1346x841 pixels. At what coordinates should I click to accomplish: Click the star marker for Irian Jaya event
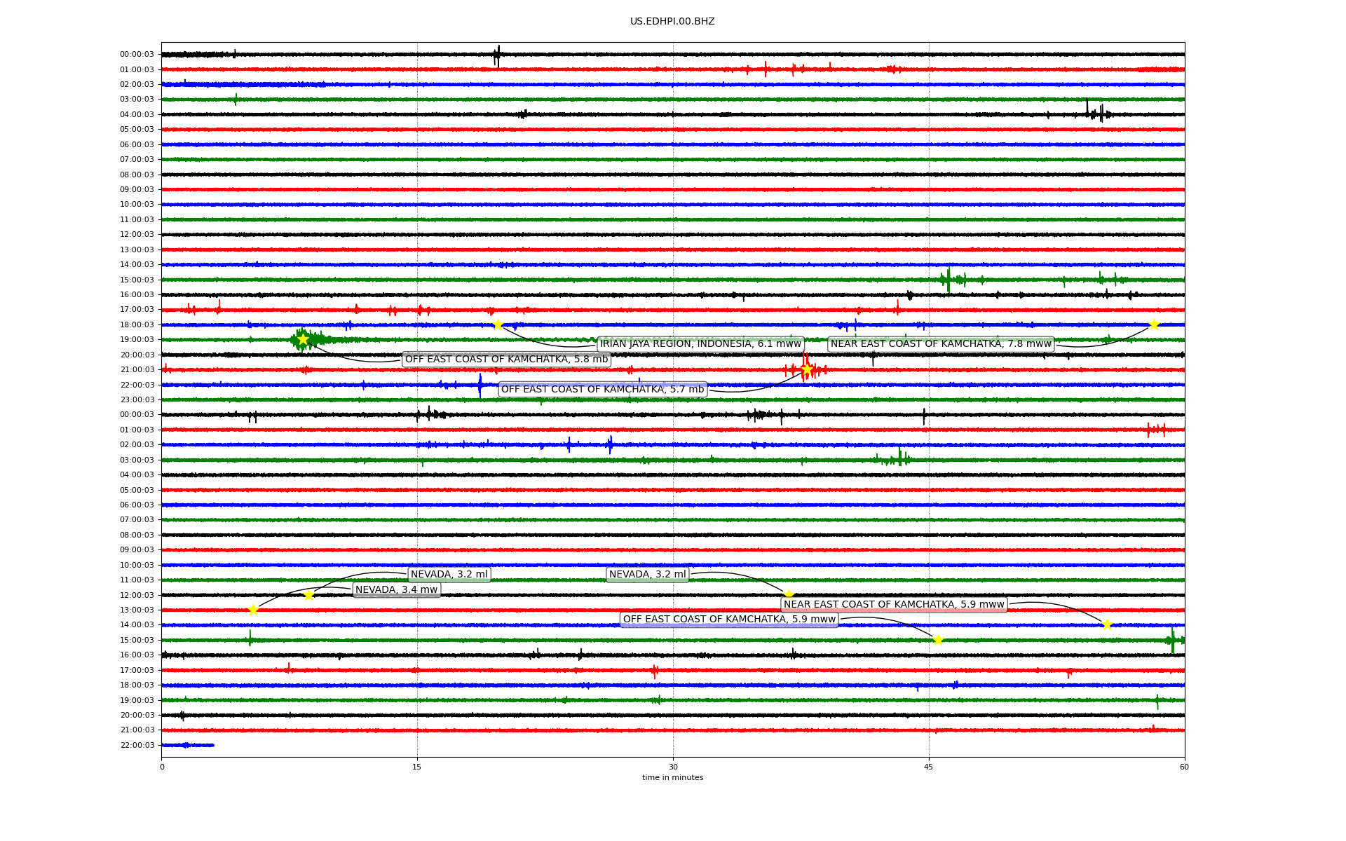point(498,324)
